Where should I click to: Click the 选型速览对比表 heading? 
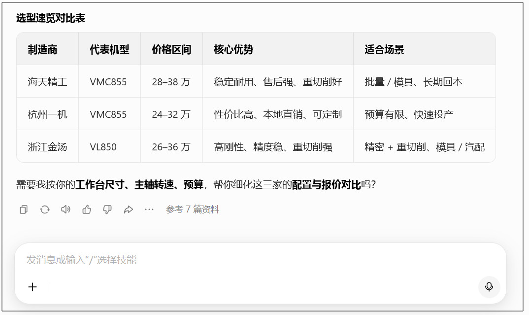[51, 18]
